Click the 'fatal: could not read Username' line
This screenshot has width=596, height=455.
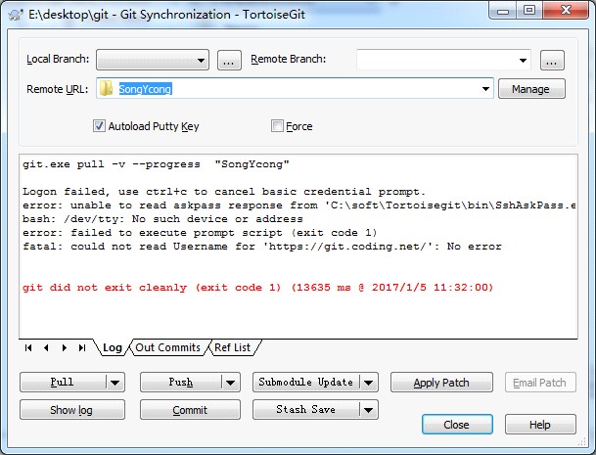click(x=262, y=247)
